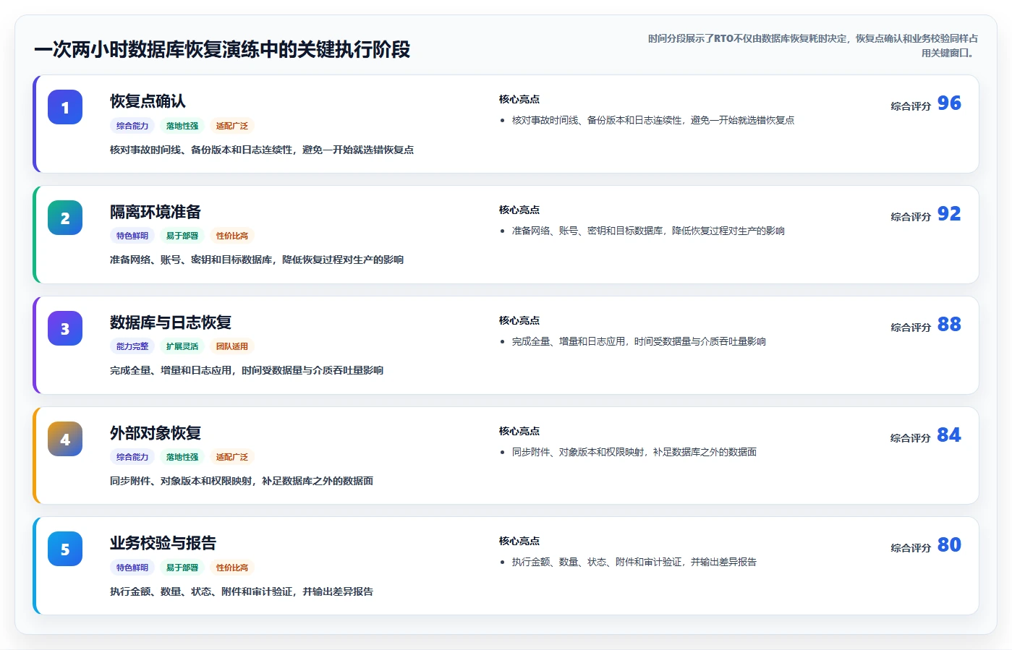This screenshot has width=1012, height=650.
Task: Open the 隔离环境准备 stage title
Action: (156, 212)
